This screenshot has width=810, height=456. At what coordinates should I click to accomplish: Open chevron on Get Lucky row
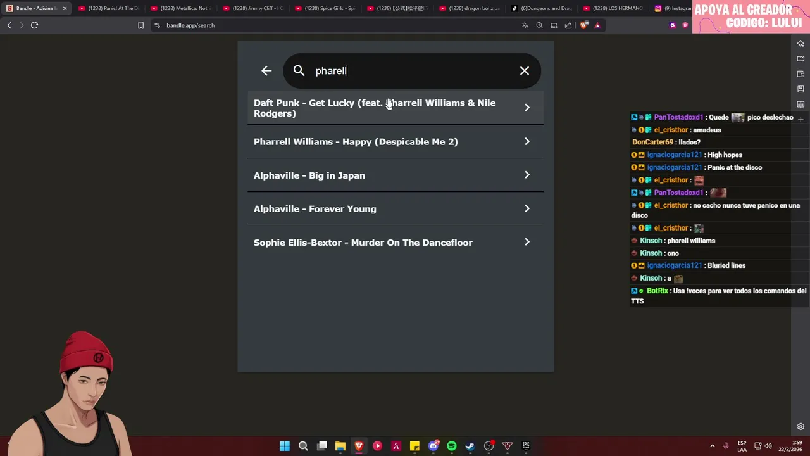coord(526,108)
